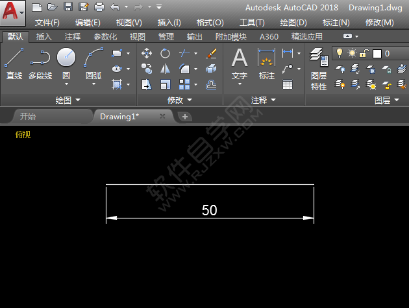Open the 格式(O) menu

click(210, 22)
